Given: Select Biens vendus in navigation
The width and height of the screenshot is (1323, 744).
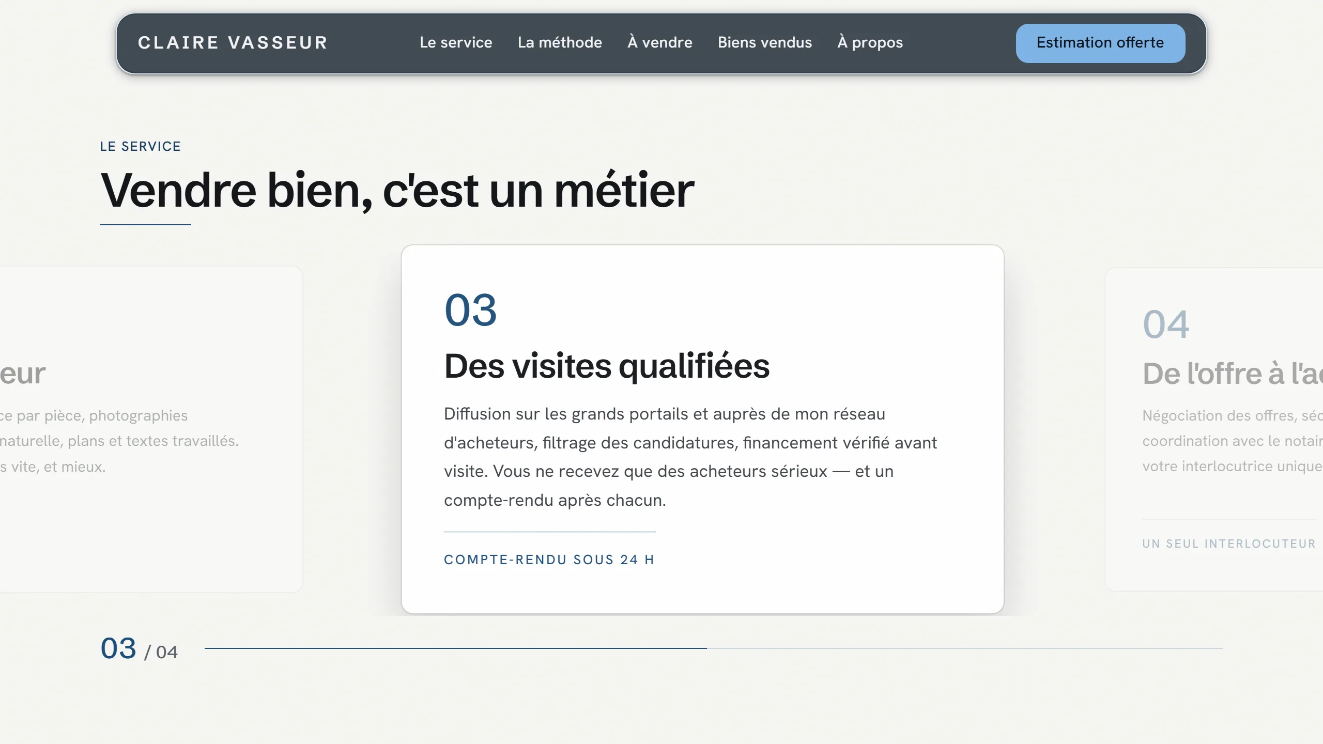Looking at the screenshot, I should point(764,42).
